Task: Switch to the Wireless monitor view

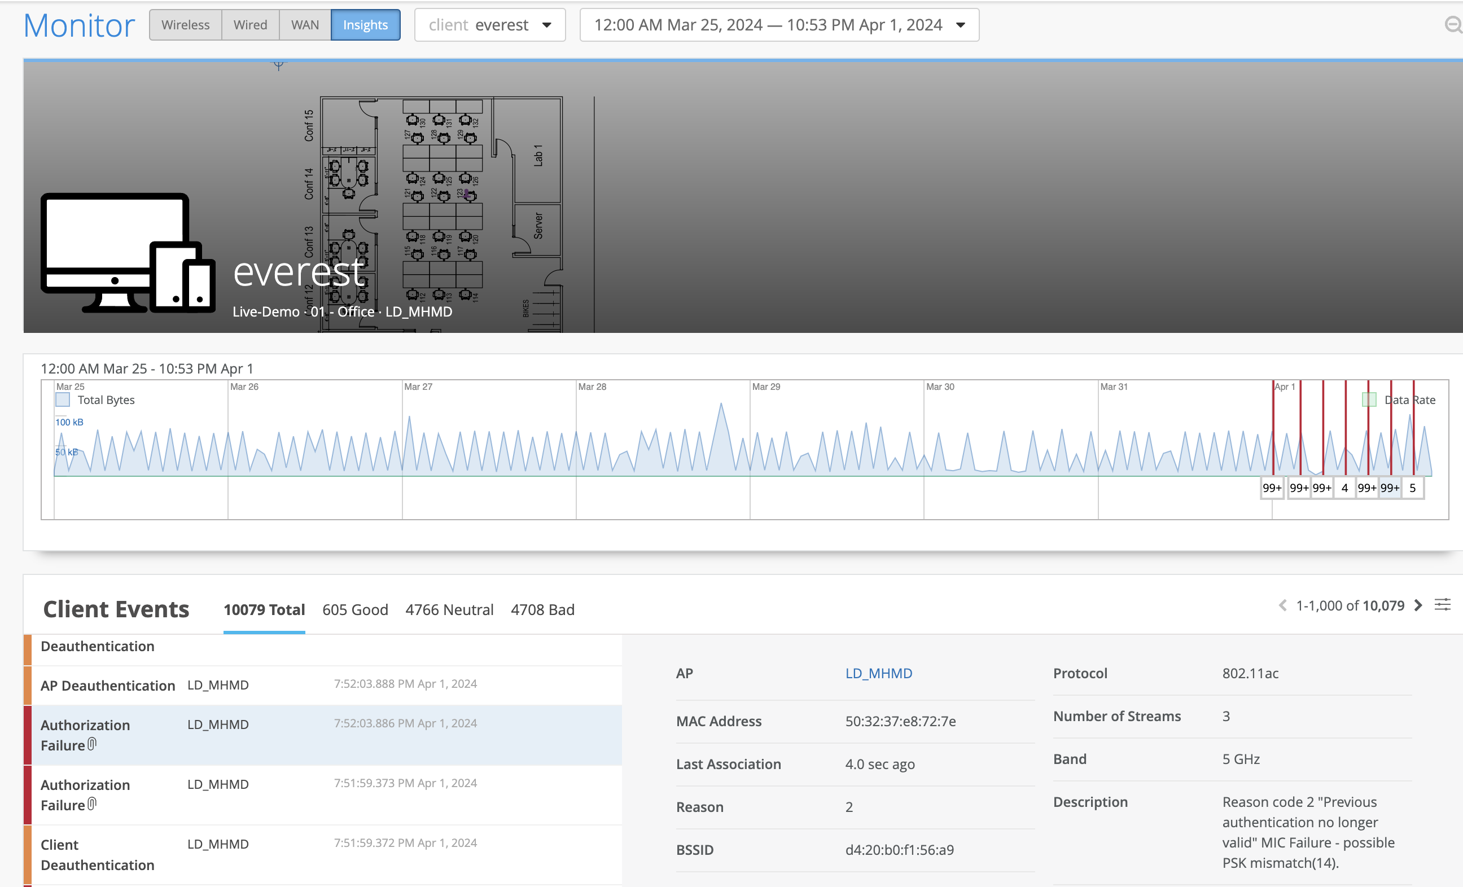Action: point(185,25)
